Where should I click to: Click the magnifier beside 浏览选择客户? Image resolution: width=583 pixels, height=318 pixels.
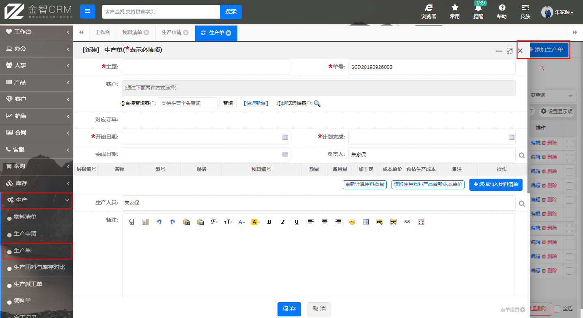[x=317, y=103]
